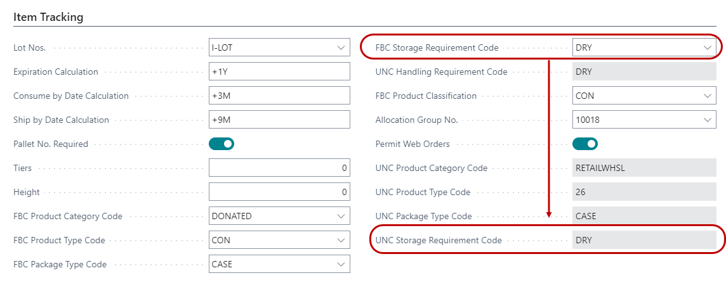Select Consume by Date Calculation field
The height and width of the screenshot is (292, 726).
[x=279, y=96]
